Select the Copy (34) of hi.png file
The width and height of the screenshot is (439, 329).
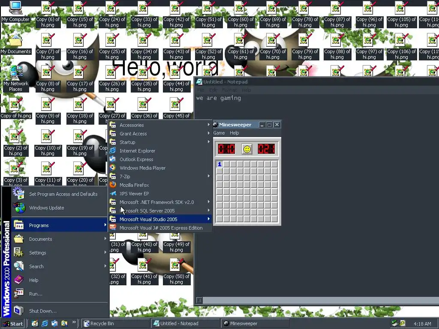(144, 46)
